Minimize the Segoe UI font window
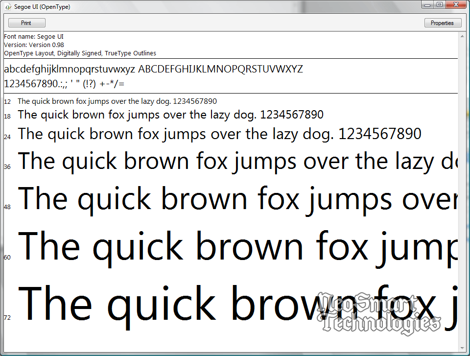 click(x=427, y=5)
